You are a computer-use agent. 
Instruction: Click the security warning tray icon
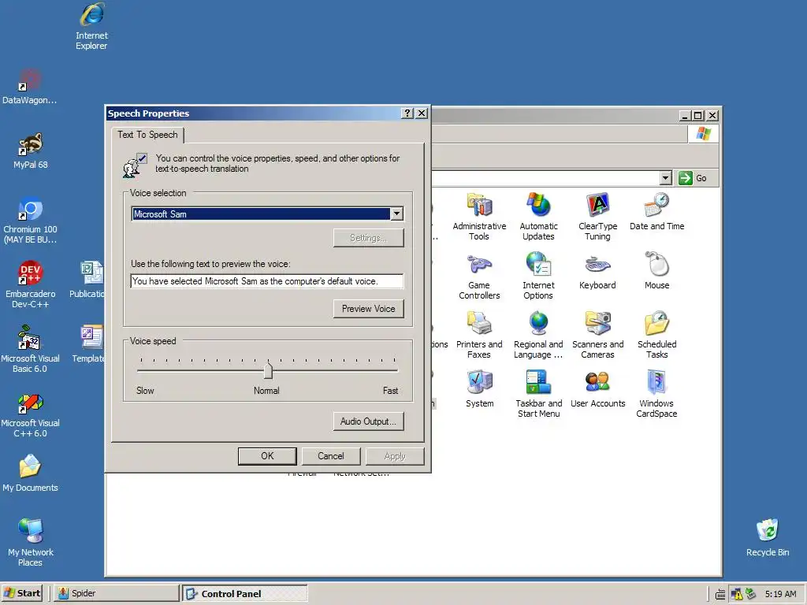click(737, 594)
